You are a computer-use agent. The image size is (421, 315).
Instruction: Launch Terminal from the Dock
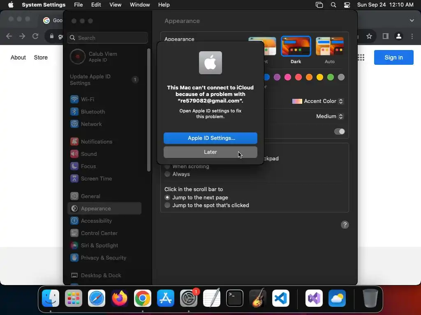point(235,298)
